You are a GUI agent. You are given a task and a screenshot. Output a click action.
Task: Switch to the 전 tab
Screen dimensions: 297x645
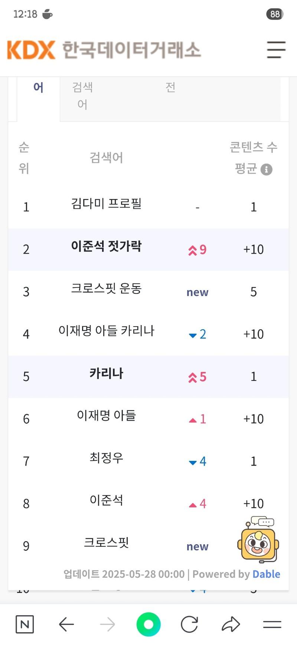click(170, 88)
